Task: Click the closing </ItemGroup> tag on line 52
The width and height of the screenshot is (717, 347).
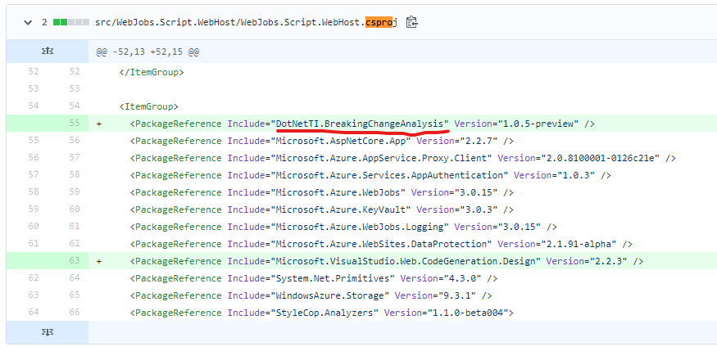Action: tap(152, 72)
